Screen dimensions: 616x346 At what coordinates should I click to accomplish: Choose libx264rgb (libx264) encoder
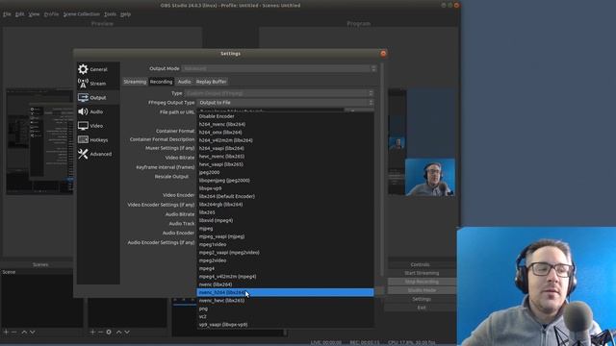285,205
